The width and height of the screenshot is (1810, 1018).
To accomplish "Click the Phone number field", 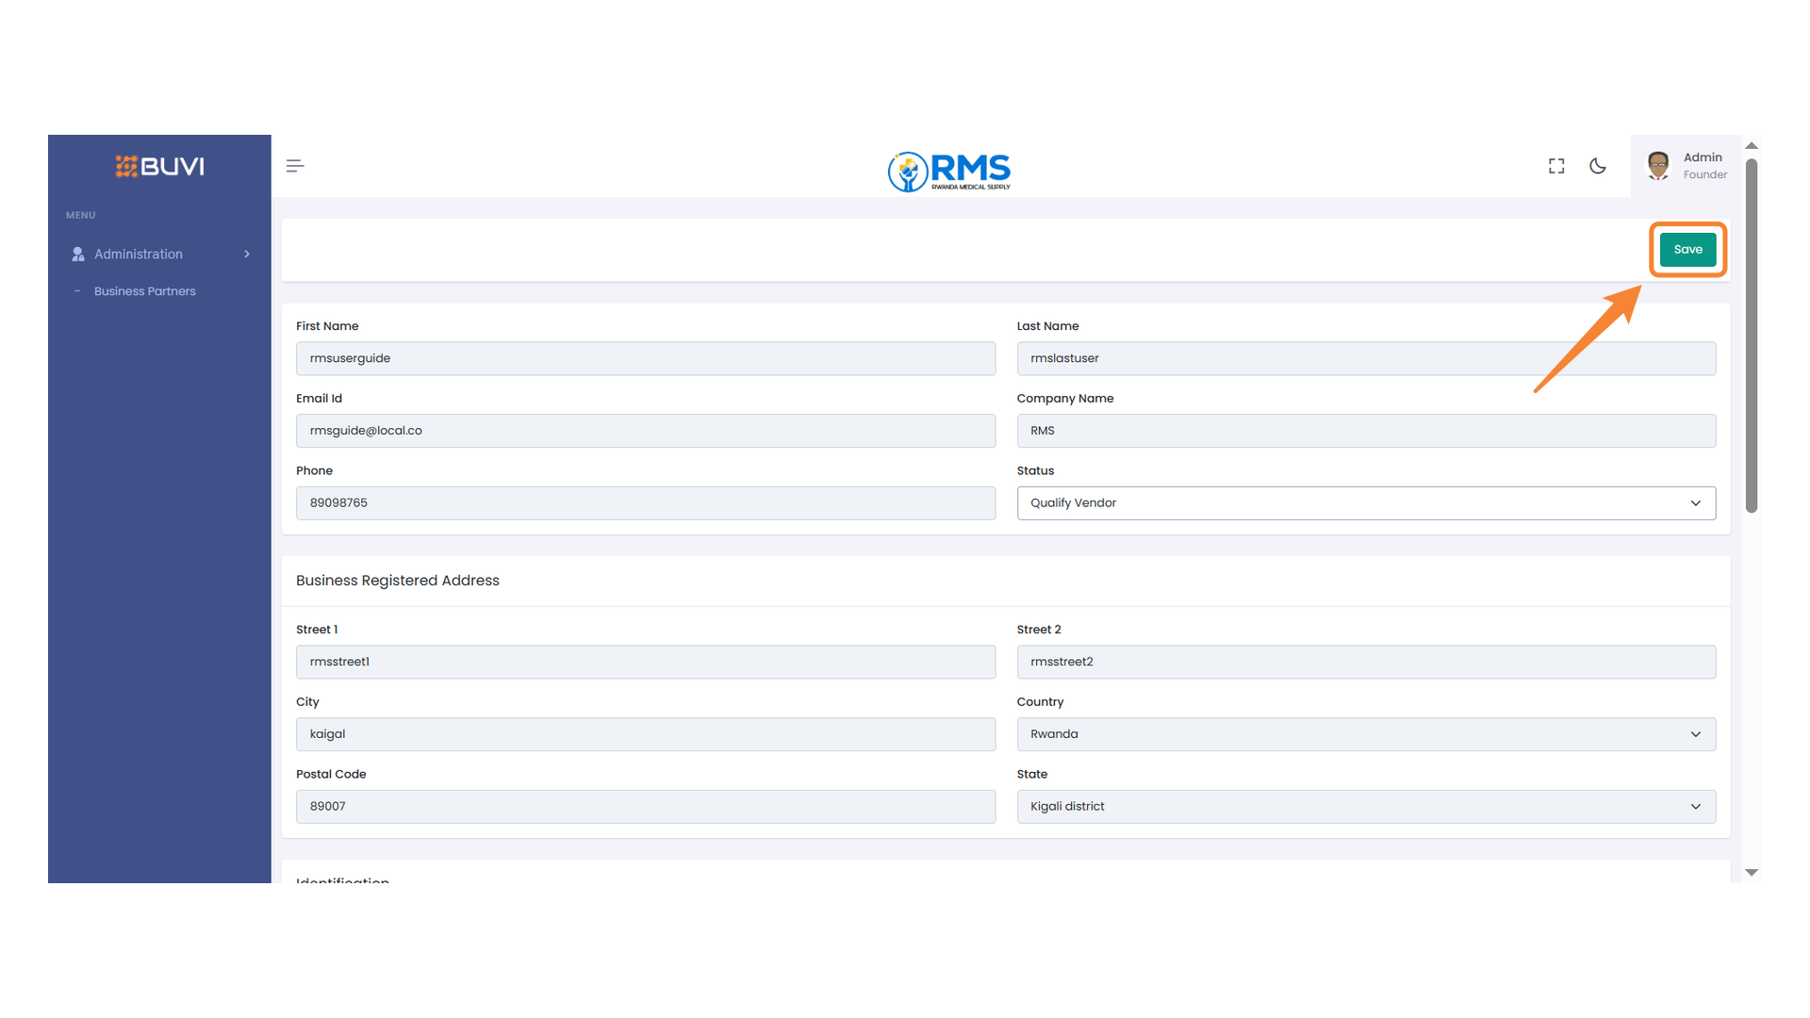I will pos(645,503).
